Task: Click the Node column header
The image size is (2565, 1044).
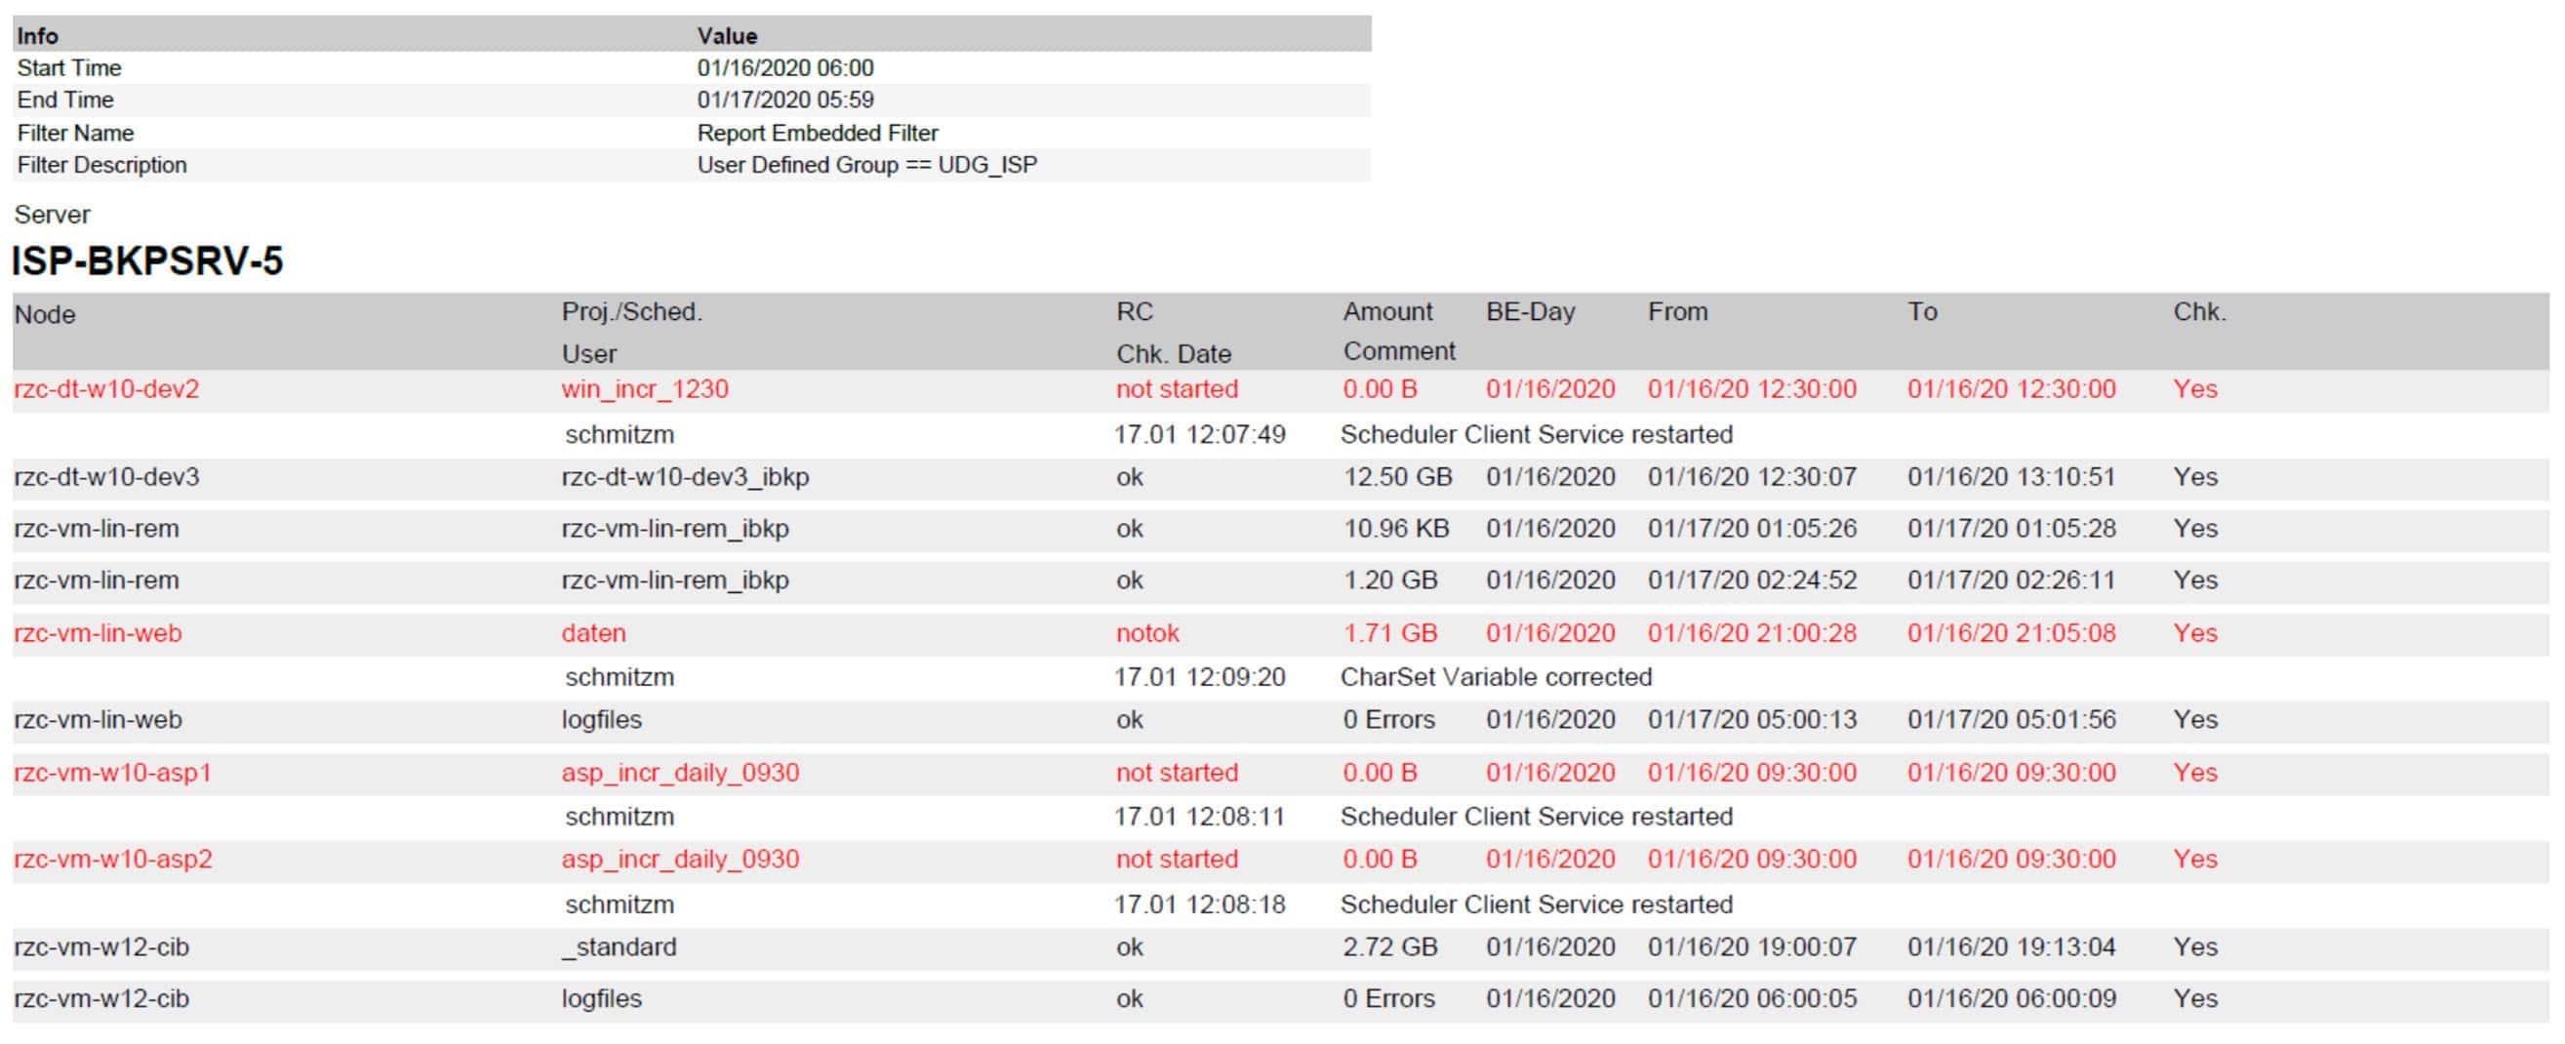Action: 45,315
